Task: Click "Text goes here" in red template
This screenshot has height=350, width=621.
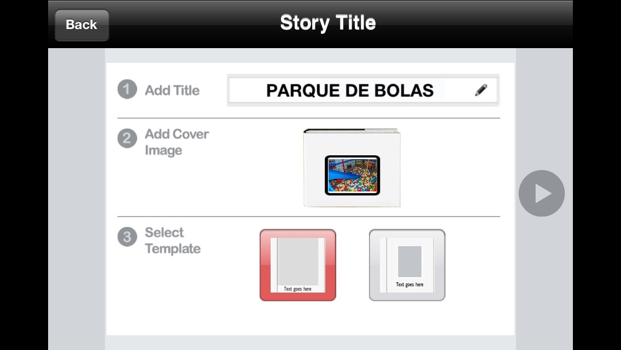Action: (x=298, y=289)
